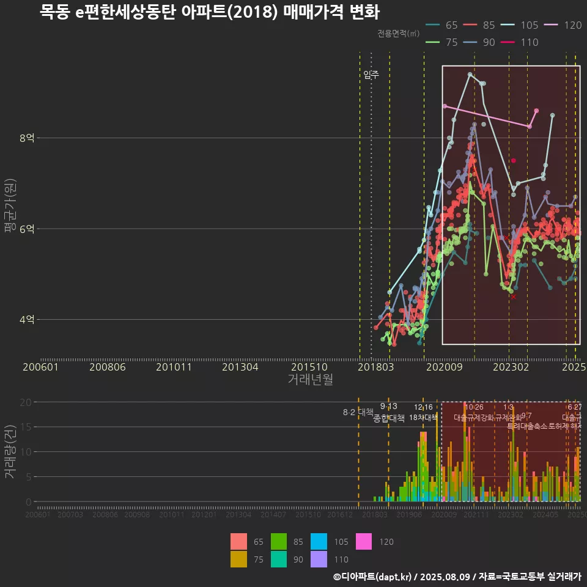
Task: Click the 6억 y-axis label
Action: tap(27, 229)
